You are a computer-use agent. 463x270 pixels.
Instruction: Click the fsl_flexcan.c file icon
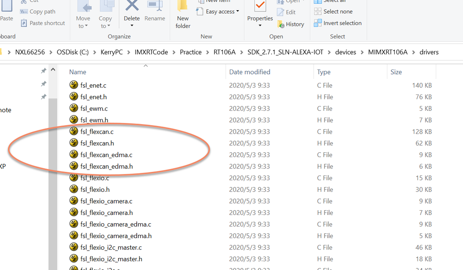pos(74,132)
